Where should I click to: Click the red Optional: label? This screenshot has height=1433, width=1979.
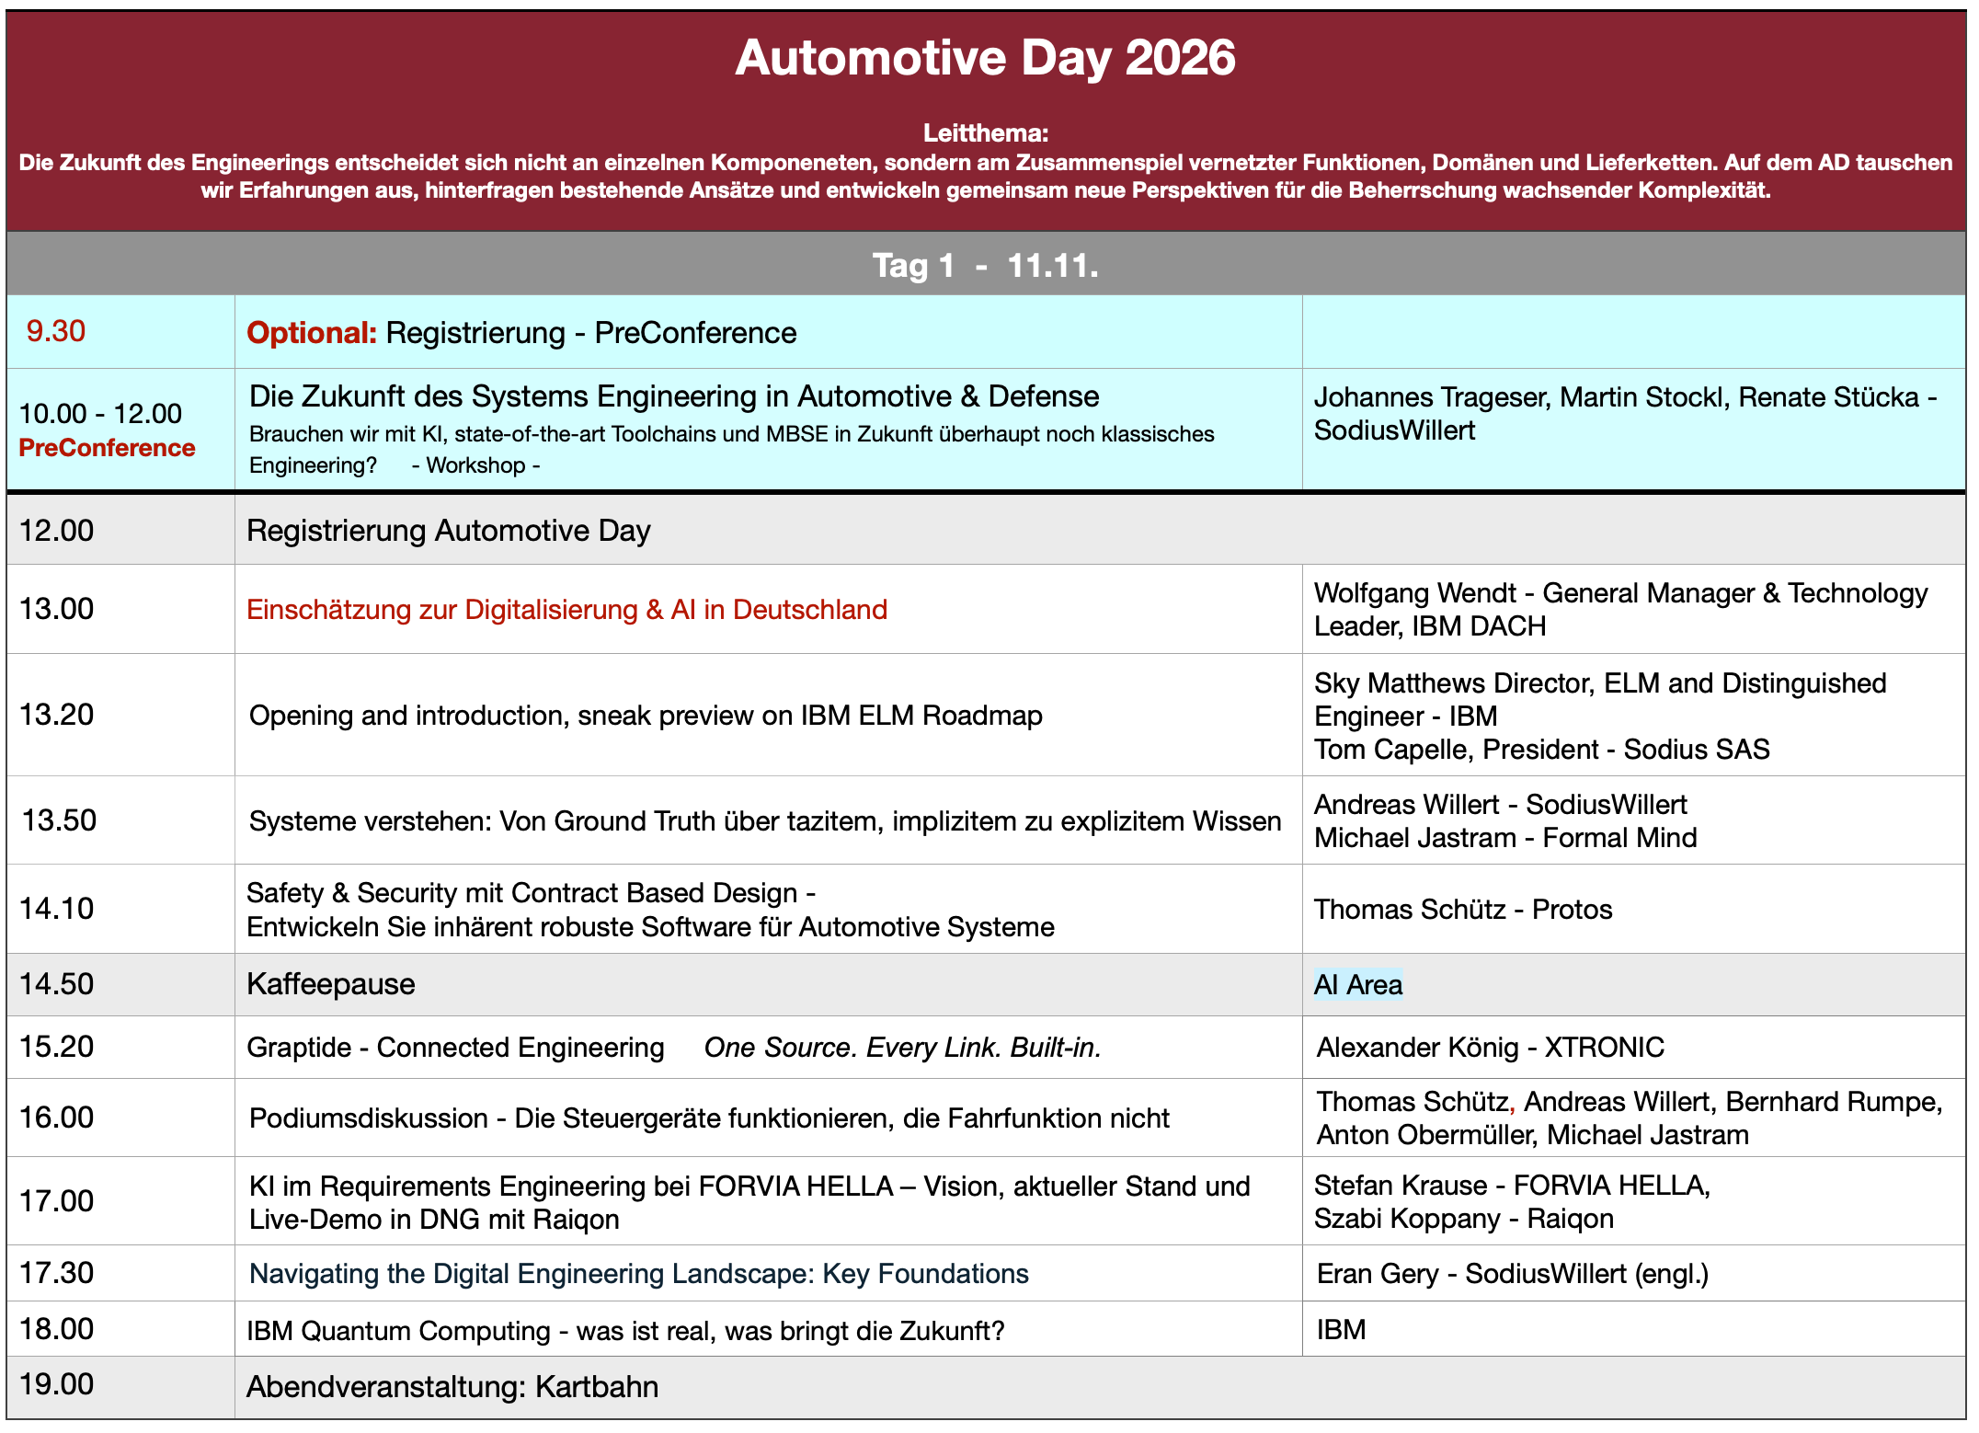312,333
